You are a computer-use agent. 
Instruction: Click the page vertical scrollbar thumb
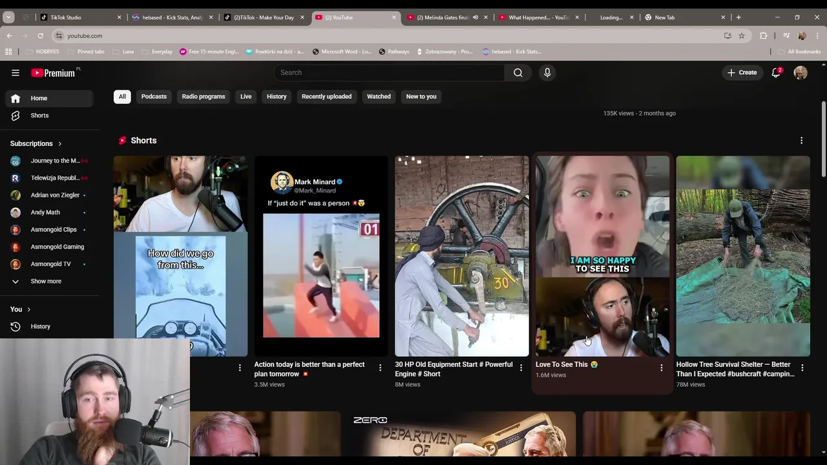point(823,139)
